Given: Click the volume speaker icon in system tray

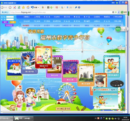Looking at the screenshot, I should tap(116, 119).
